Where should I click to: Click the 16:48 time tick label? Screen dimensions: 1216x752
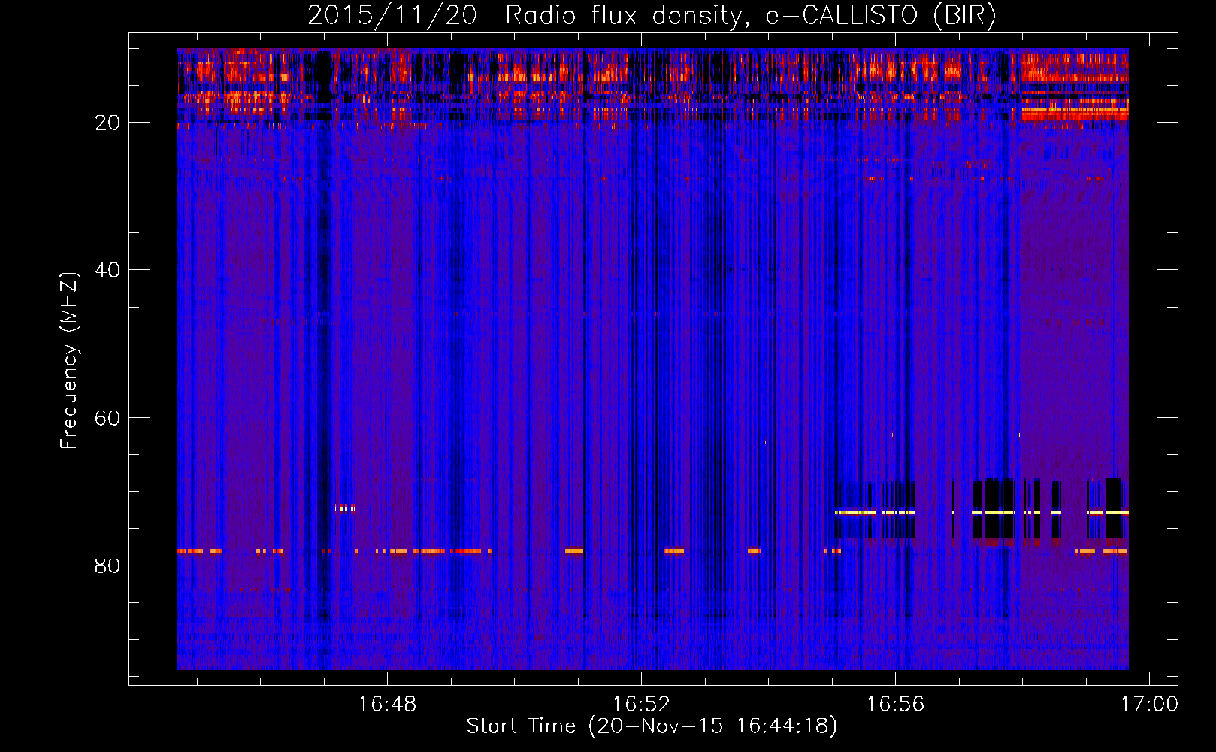388,705
